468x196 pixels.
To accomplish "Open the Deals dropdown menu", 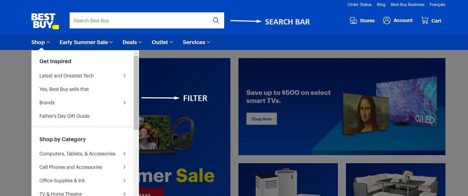I will [x=132, y=42].
